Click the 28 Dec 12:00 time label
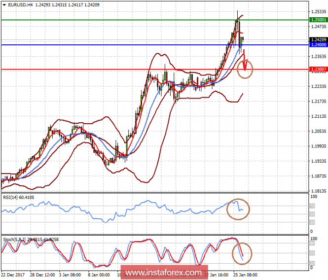 pos(42,275)
